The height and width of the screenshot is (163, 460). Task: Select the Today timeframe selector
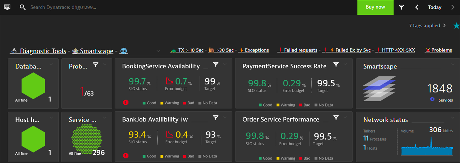[x=435, y=7]
